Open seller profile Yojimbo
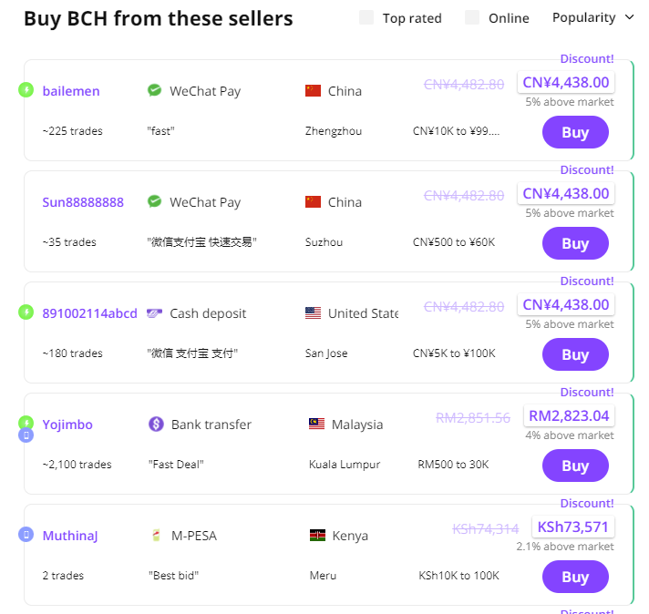 [x=67, y=425]
